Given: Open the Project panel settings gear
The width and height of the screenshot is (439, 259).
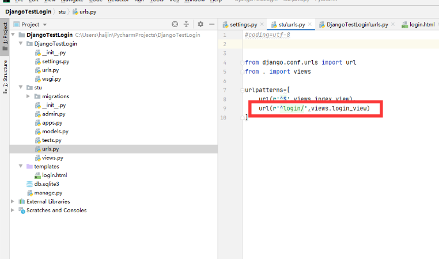Looking at the screenshot, I should (200, 24).
